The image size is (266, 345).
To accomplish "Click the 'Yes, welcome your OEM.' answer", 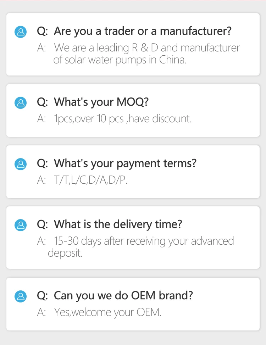I will pos(108,312).
